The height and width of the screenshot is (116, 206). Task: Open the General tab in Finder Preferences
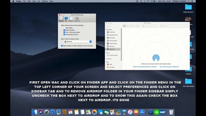61,19
